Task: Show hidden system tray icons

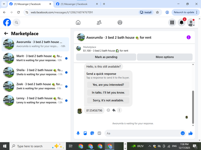Action: [x=150, y=146]
